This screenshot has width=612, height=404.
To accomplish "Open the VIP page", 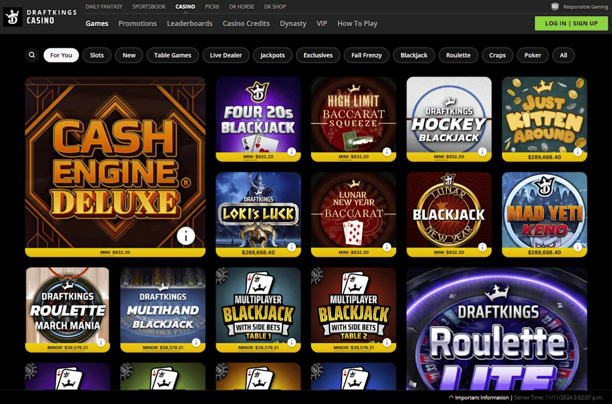I will point(321,23).
